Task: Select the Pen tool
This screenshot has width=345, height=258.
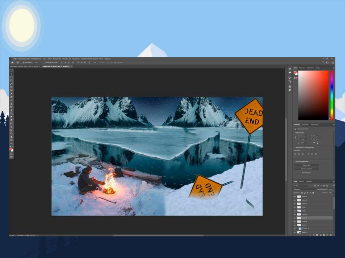Action: point(11,123)
